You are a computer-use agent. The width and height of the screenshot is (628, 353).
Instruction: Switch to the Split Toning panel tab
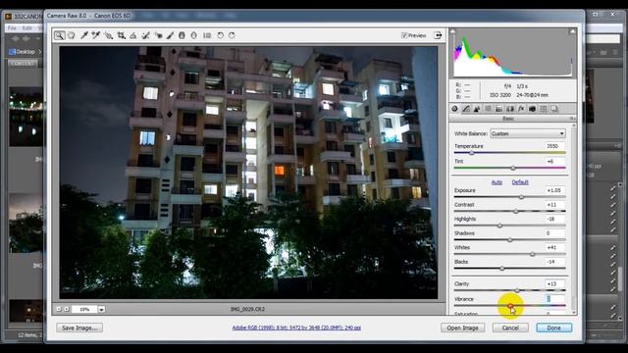point(499,109)
